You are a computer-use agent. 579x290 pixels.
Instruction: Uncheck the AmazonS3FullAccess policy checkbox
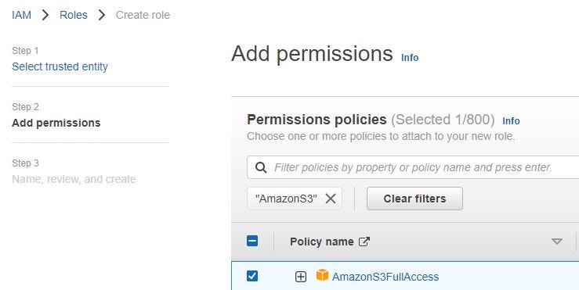[252, 276]
